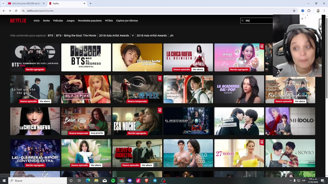Open 'La Academia del Pop Katseye' thumbnail

(239, 89)
